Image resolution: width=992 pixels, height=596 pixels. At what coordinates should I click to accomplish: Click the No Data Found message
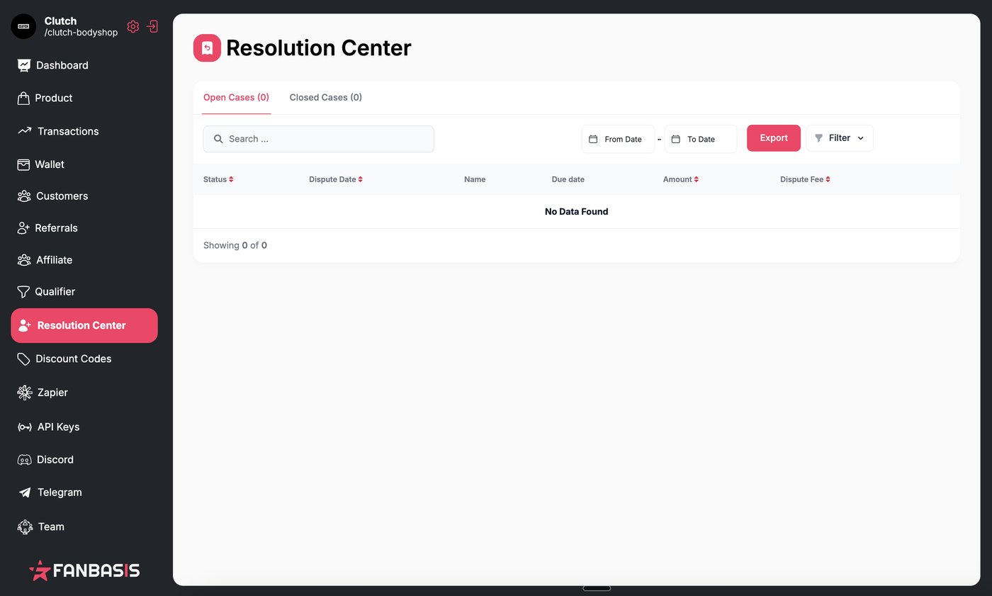pyautogui.click(x=576, y=211)
